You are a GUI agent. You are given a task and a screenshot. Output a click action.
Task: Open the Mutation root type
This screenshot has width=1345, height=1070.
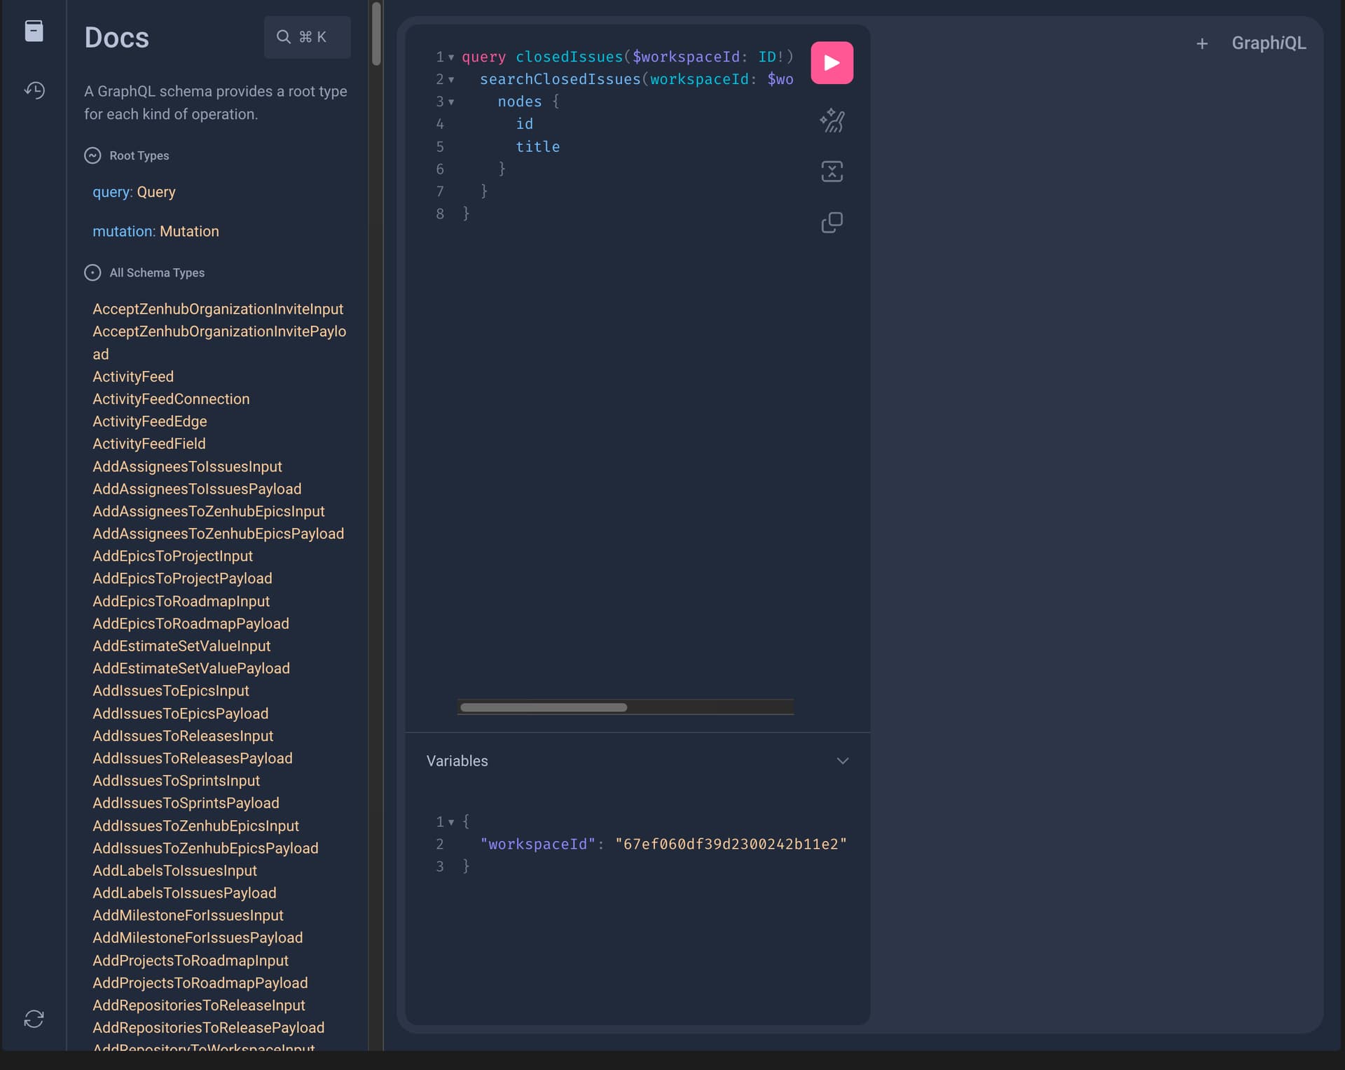pyautogui.click(x=189, y=231)
